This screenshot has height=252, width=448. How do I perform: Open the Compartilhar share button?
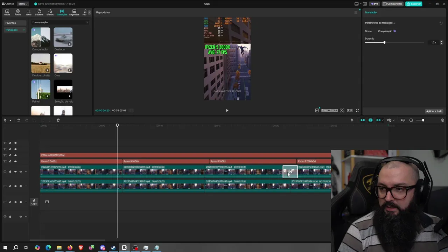click(392, 4)
